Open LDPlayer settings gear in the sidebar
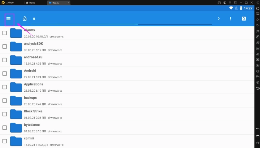The height and width of the screenshot is (148, 260). (258, 8)
